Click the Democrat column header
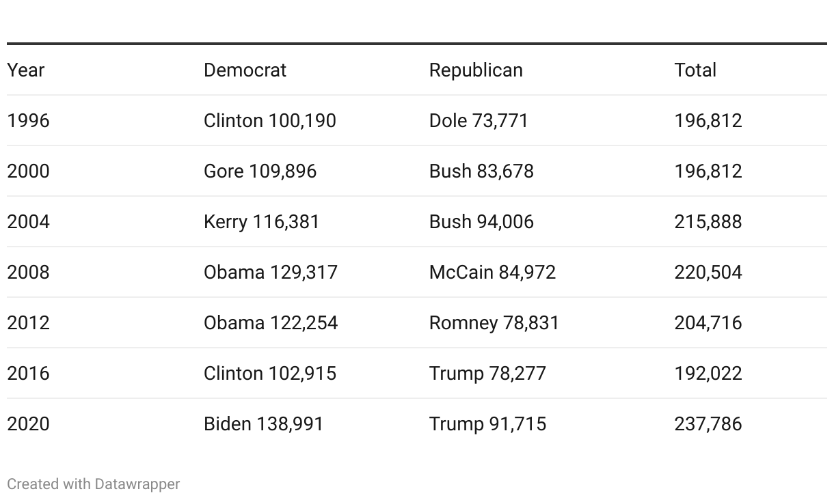The image size is (834, 500). coord(245,70)
